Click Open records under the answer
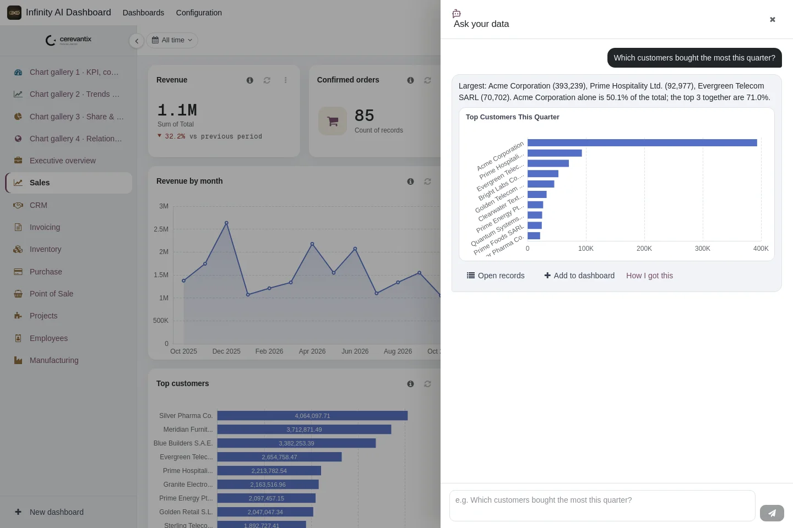This screenshot has height=528, width=793. point(496,276)
